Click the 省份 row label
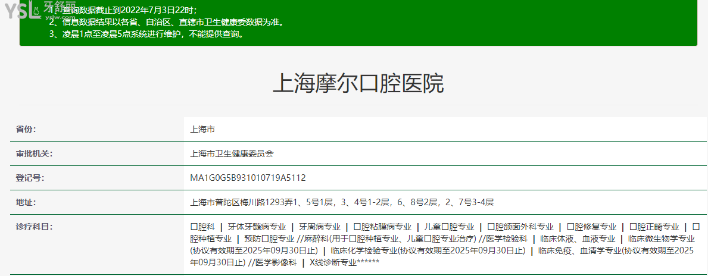 coord(26,129)
